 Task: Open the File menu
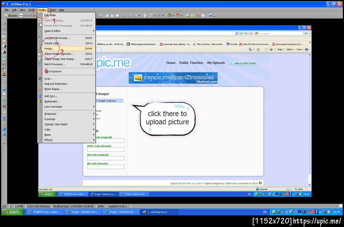(x=6, y=10)
